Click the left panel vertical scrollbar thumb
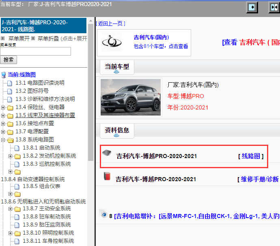 pos(91,92)
